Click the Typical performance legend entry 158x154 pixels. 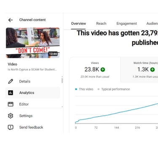click(114, 89)
